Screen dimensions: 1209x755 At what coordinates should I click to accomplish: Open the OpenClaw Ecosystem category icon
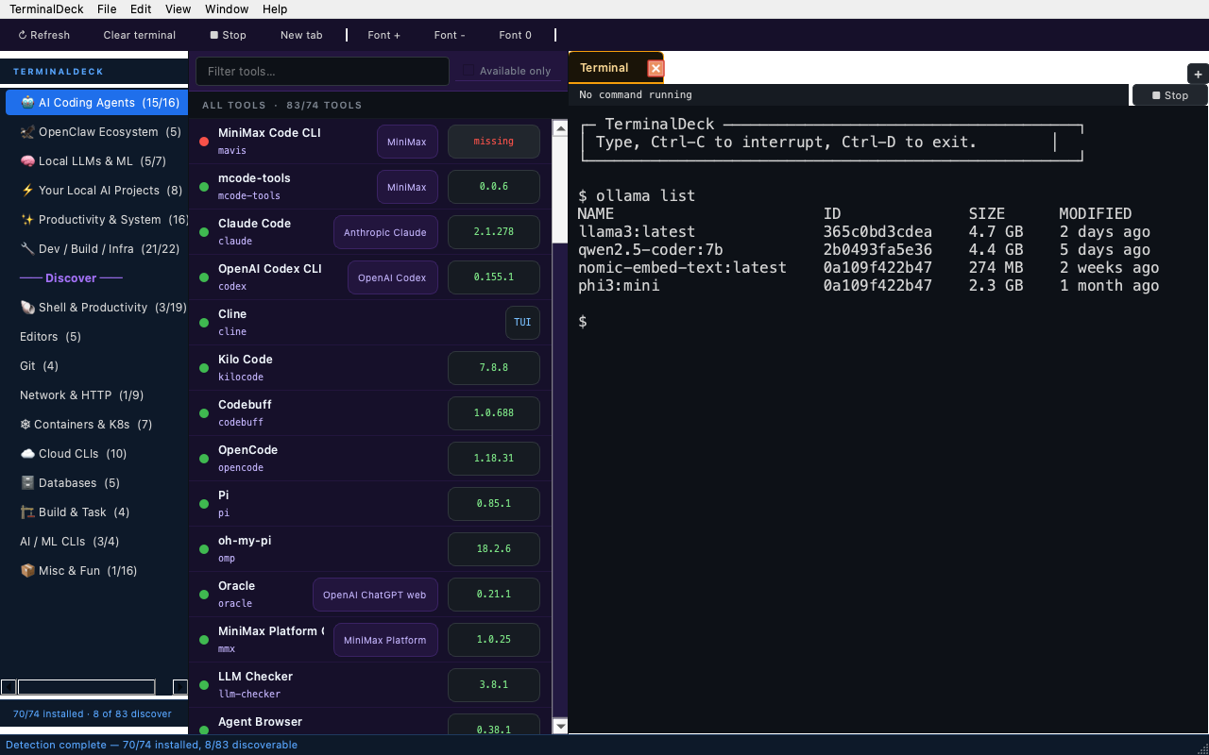point(27,131)
